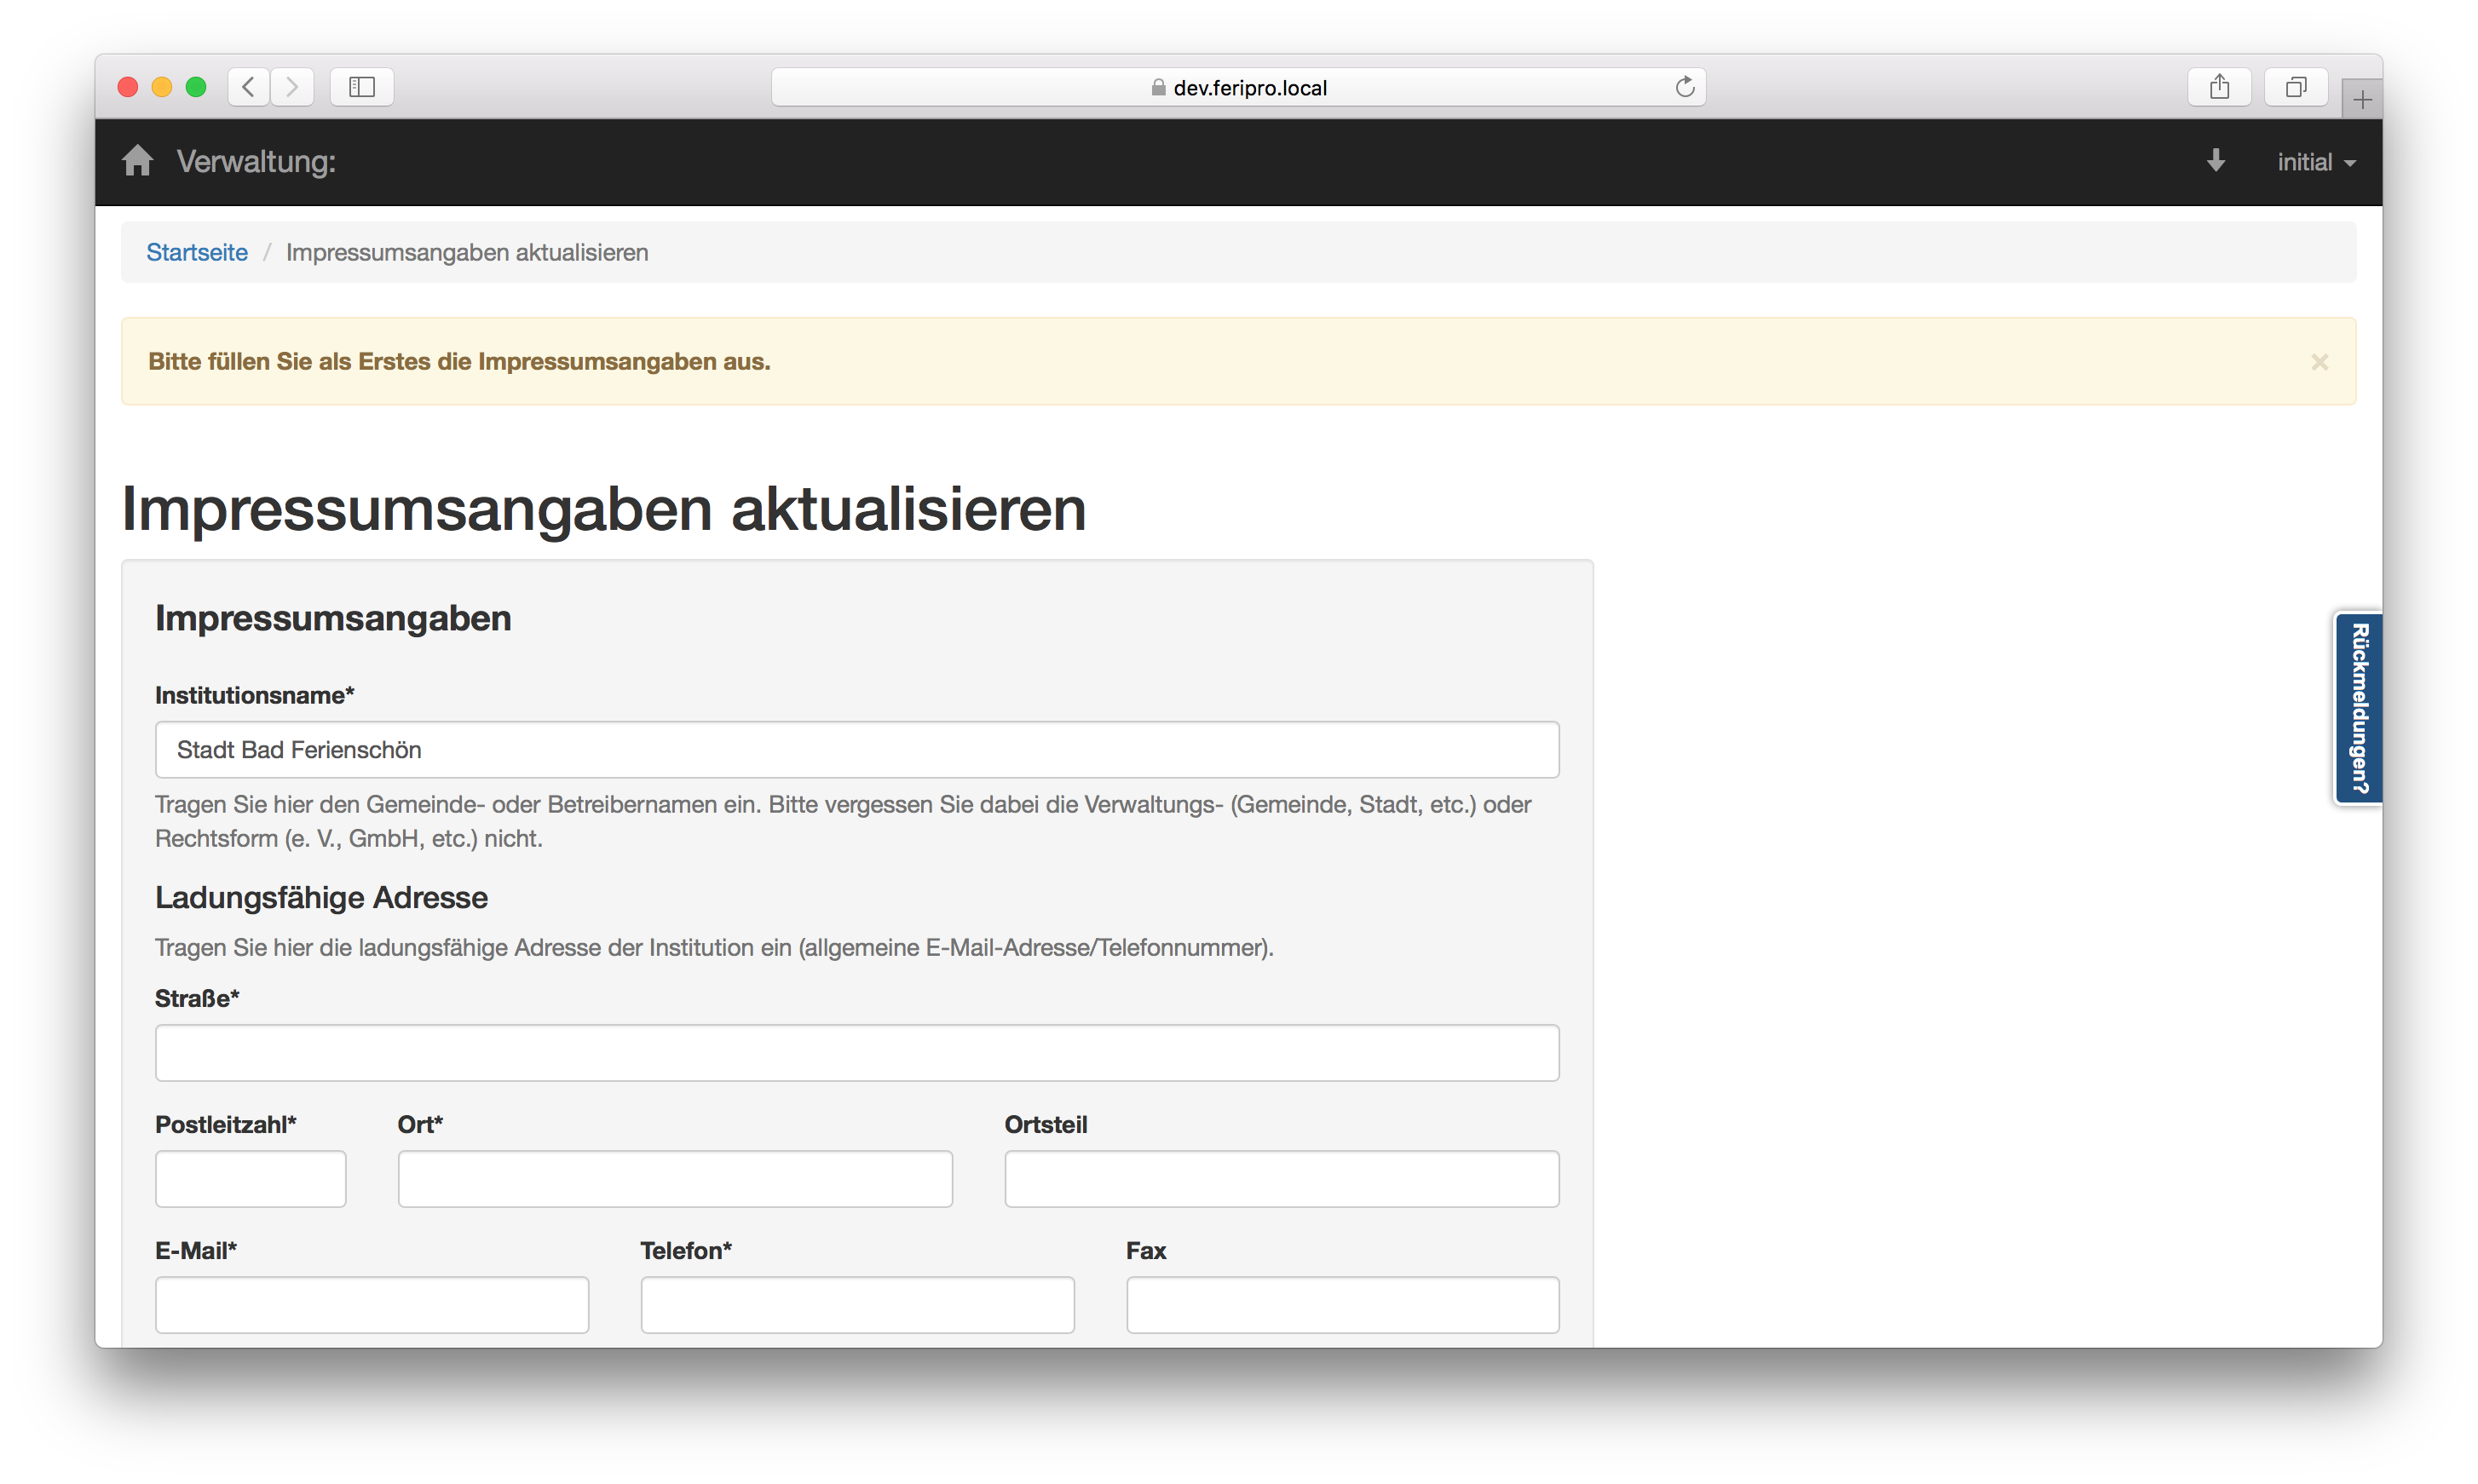This screenshot has height=1484, width=2478.
Task: Go forward with browser forward arrow
Action: [x=292, y=87]
